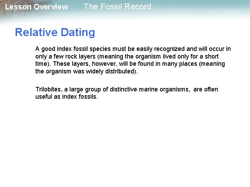
Task: Click 'The Fossil Record' header title
Action: coord(117,7)
